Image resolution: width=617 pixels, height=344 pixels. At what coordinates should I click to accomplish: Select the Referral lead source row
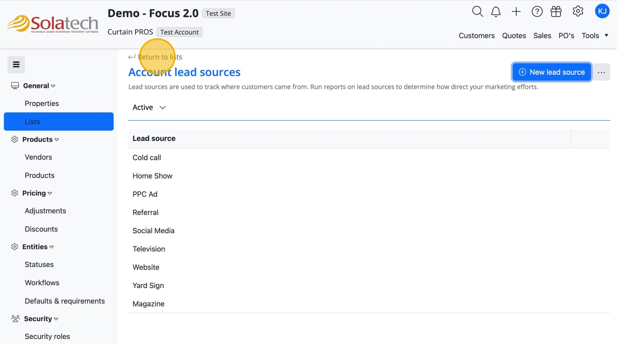[146, 213]
